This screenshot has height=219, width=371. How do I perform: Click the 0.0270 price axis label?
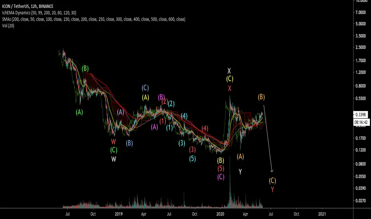(x=361, y=201)
